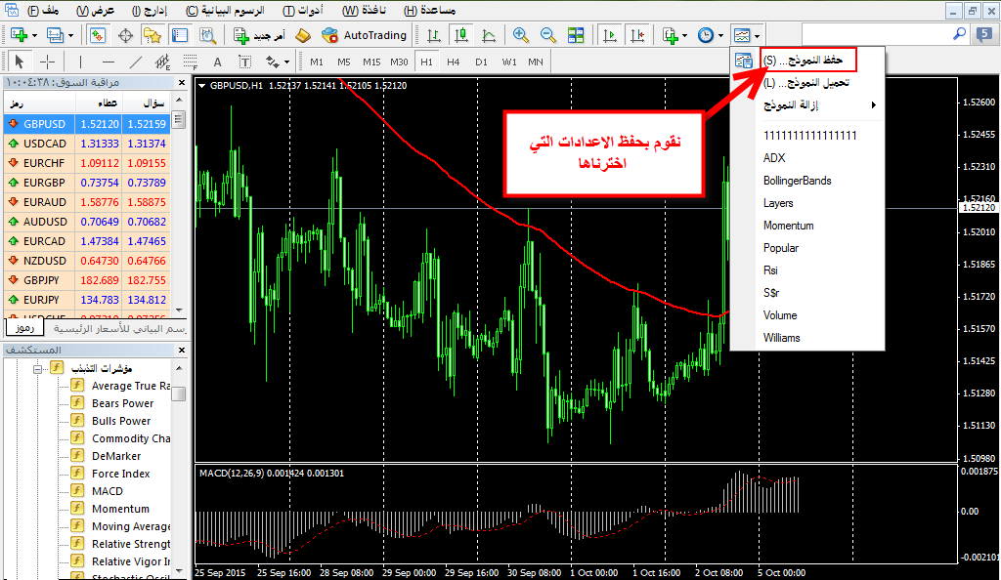
Task: Click the New Order button
Action: (x=258, y=36)
